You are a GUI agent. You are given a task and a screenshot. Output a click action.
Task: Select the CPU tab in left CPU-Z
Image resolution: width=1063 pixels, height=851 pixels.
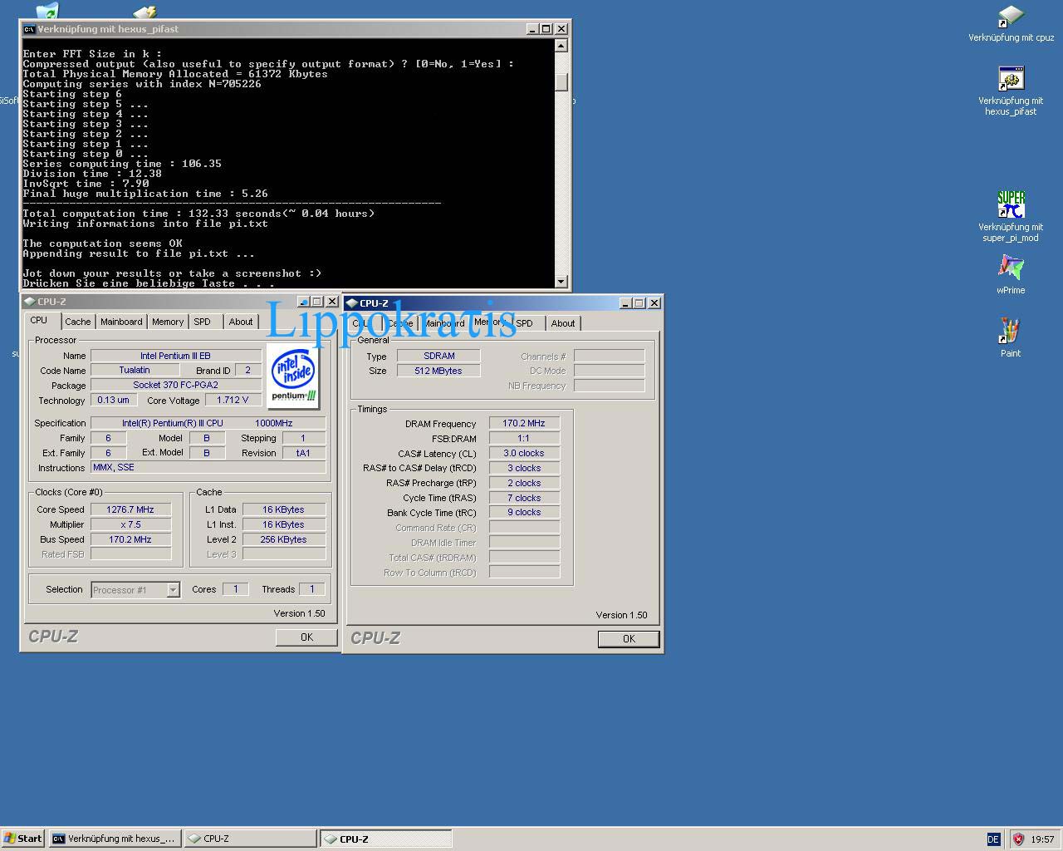[39, 321]
